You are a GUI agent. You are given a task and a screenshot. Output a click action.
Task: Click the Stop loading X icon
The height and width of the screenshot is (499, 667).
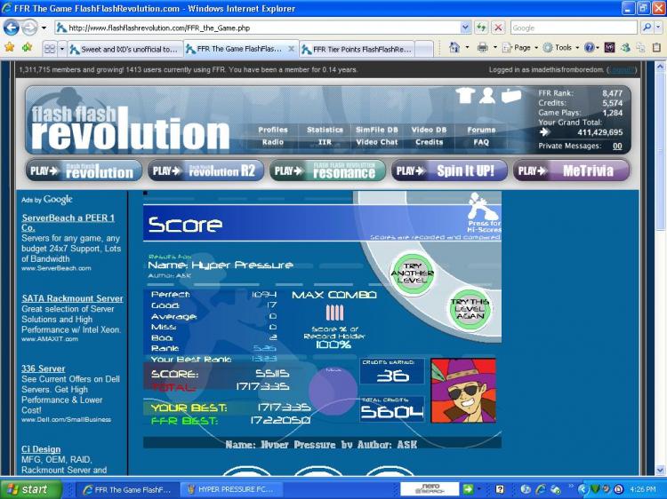(x=498, y=28)
